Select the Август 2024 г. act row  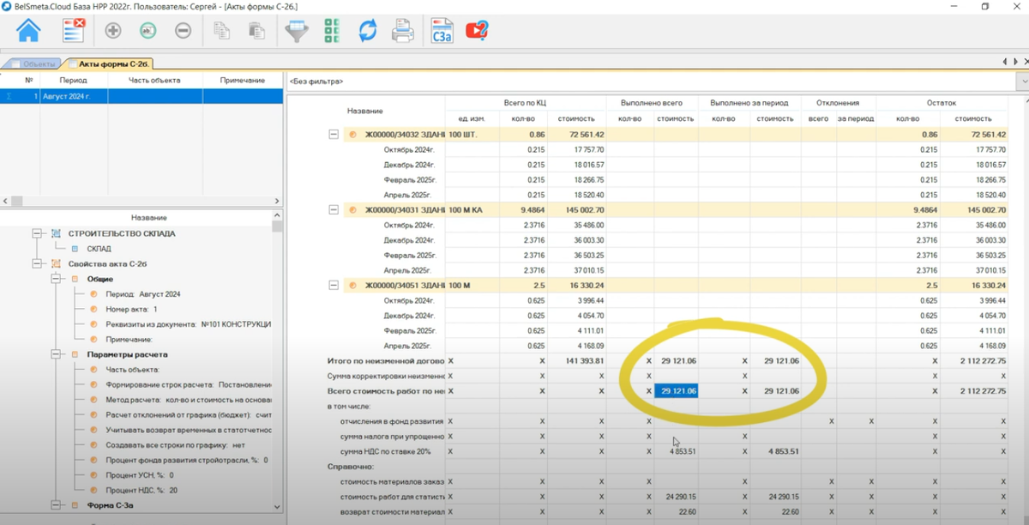[141, 96]
